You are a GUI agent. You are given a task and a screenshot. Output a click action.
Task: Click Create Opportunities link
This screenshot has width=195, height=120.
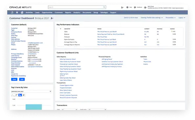(67, 85)
